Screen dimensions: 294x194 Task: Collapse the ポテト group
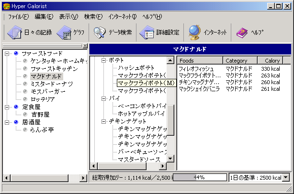tap(103, 60)
